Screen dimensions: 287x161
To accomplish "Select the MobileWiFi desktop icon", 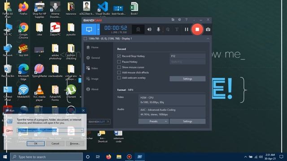I will pyautogui.click(x=23, y=91).
